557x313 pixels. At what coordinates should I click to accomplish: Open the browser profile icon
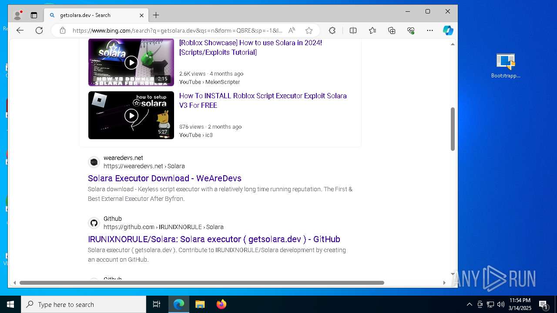18,15
